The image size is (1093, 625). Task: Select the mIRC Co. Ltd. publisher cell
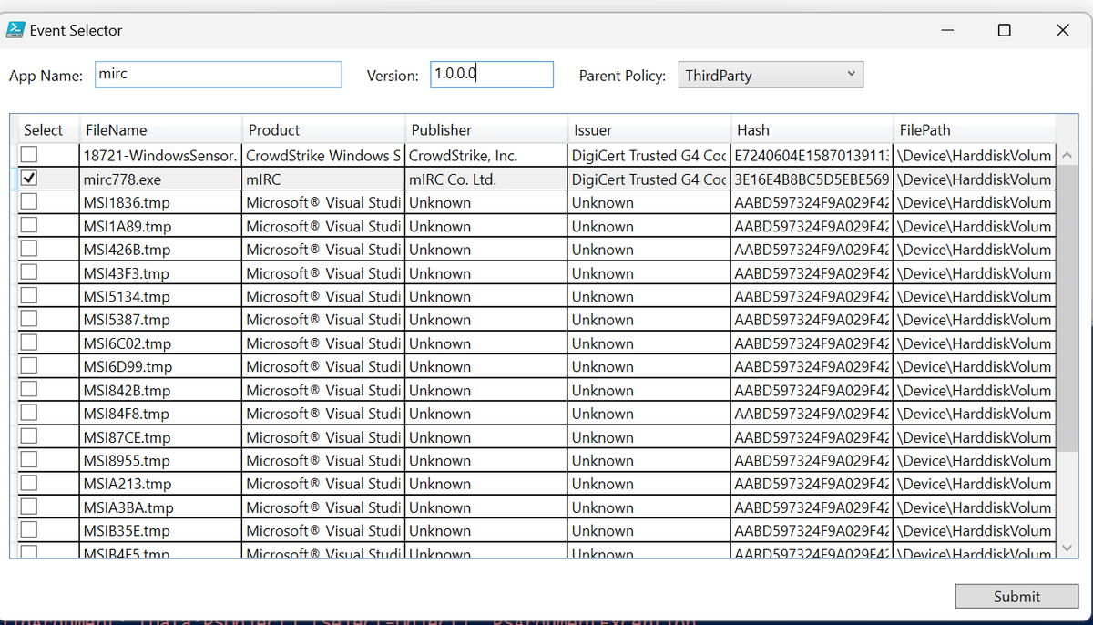486,179
